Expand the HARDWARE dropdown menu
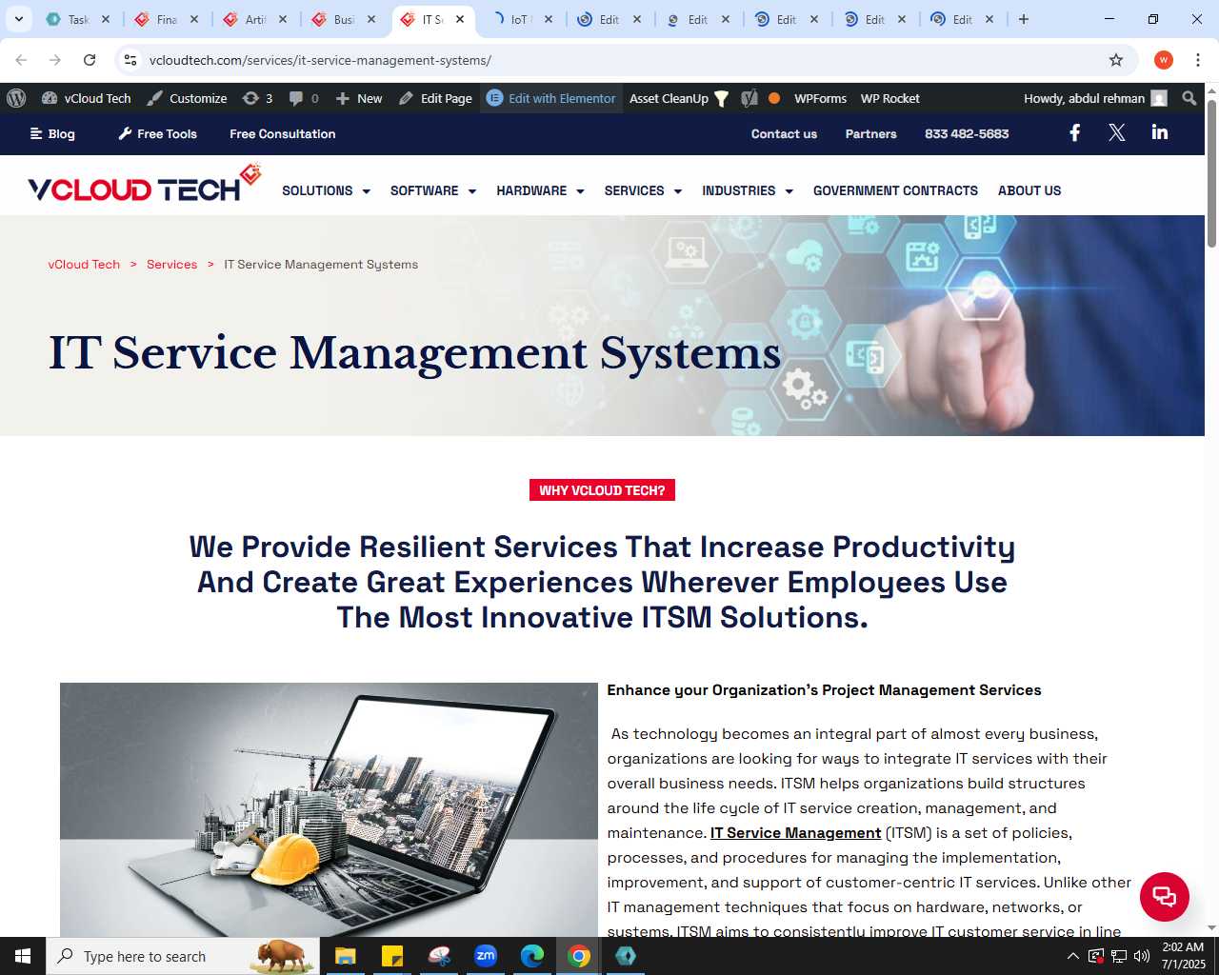 (540, 190)
